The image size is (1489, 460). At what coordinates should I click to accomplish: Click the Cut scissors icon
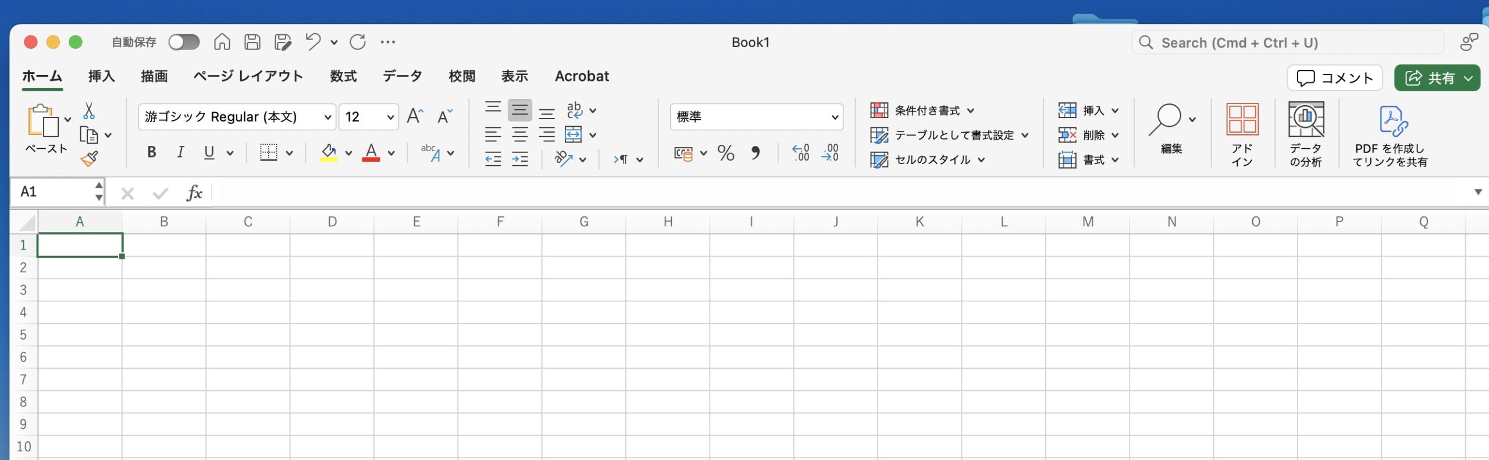[89, 110]
